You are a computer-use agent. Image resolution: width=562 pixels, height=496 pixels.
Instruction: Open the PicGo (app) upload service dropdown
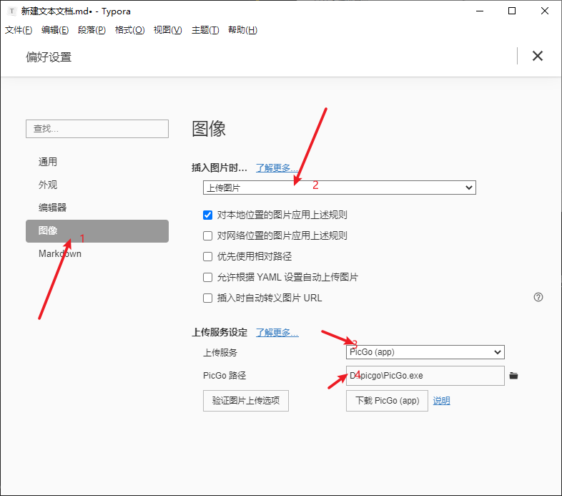[425, 352]
